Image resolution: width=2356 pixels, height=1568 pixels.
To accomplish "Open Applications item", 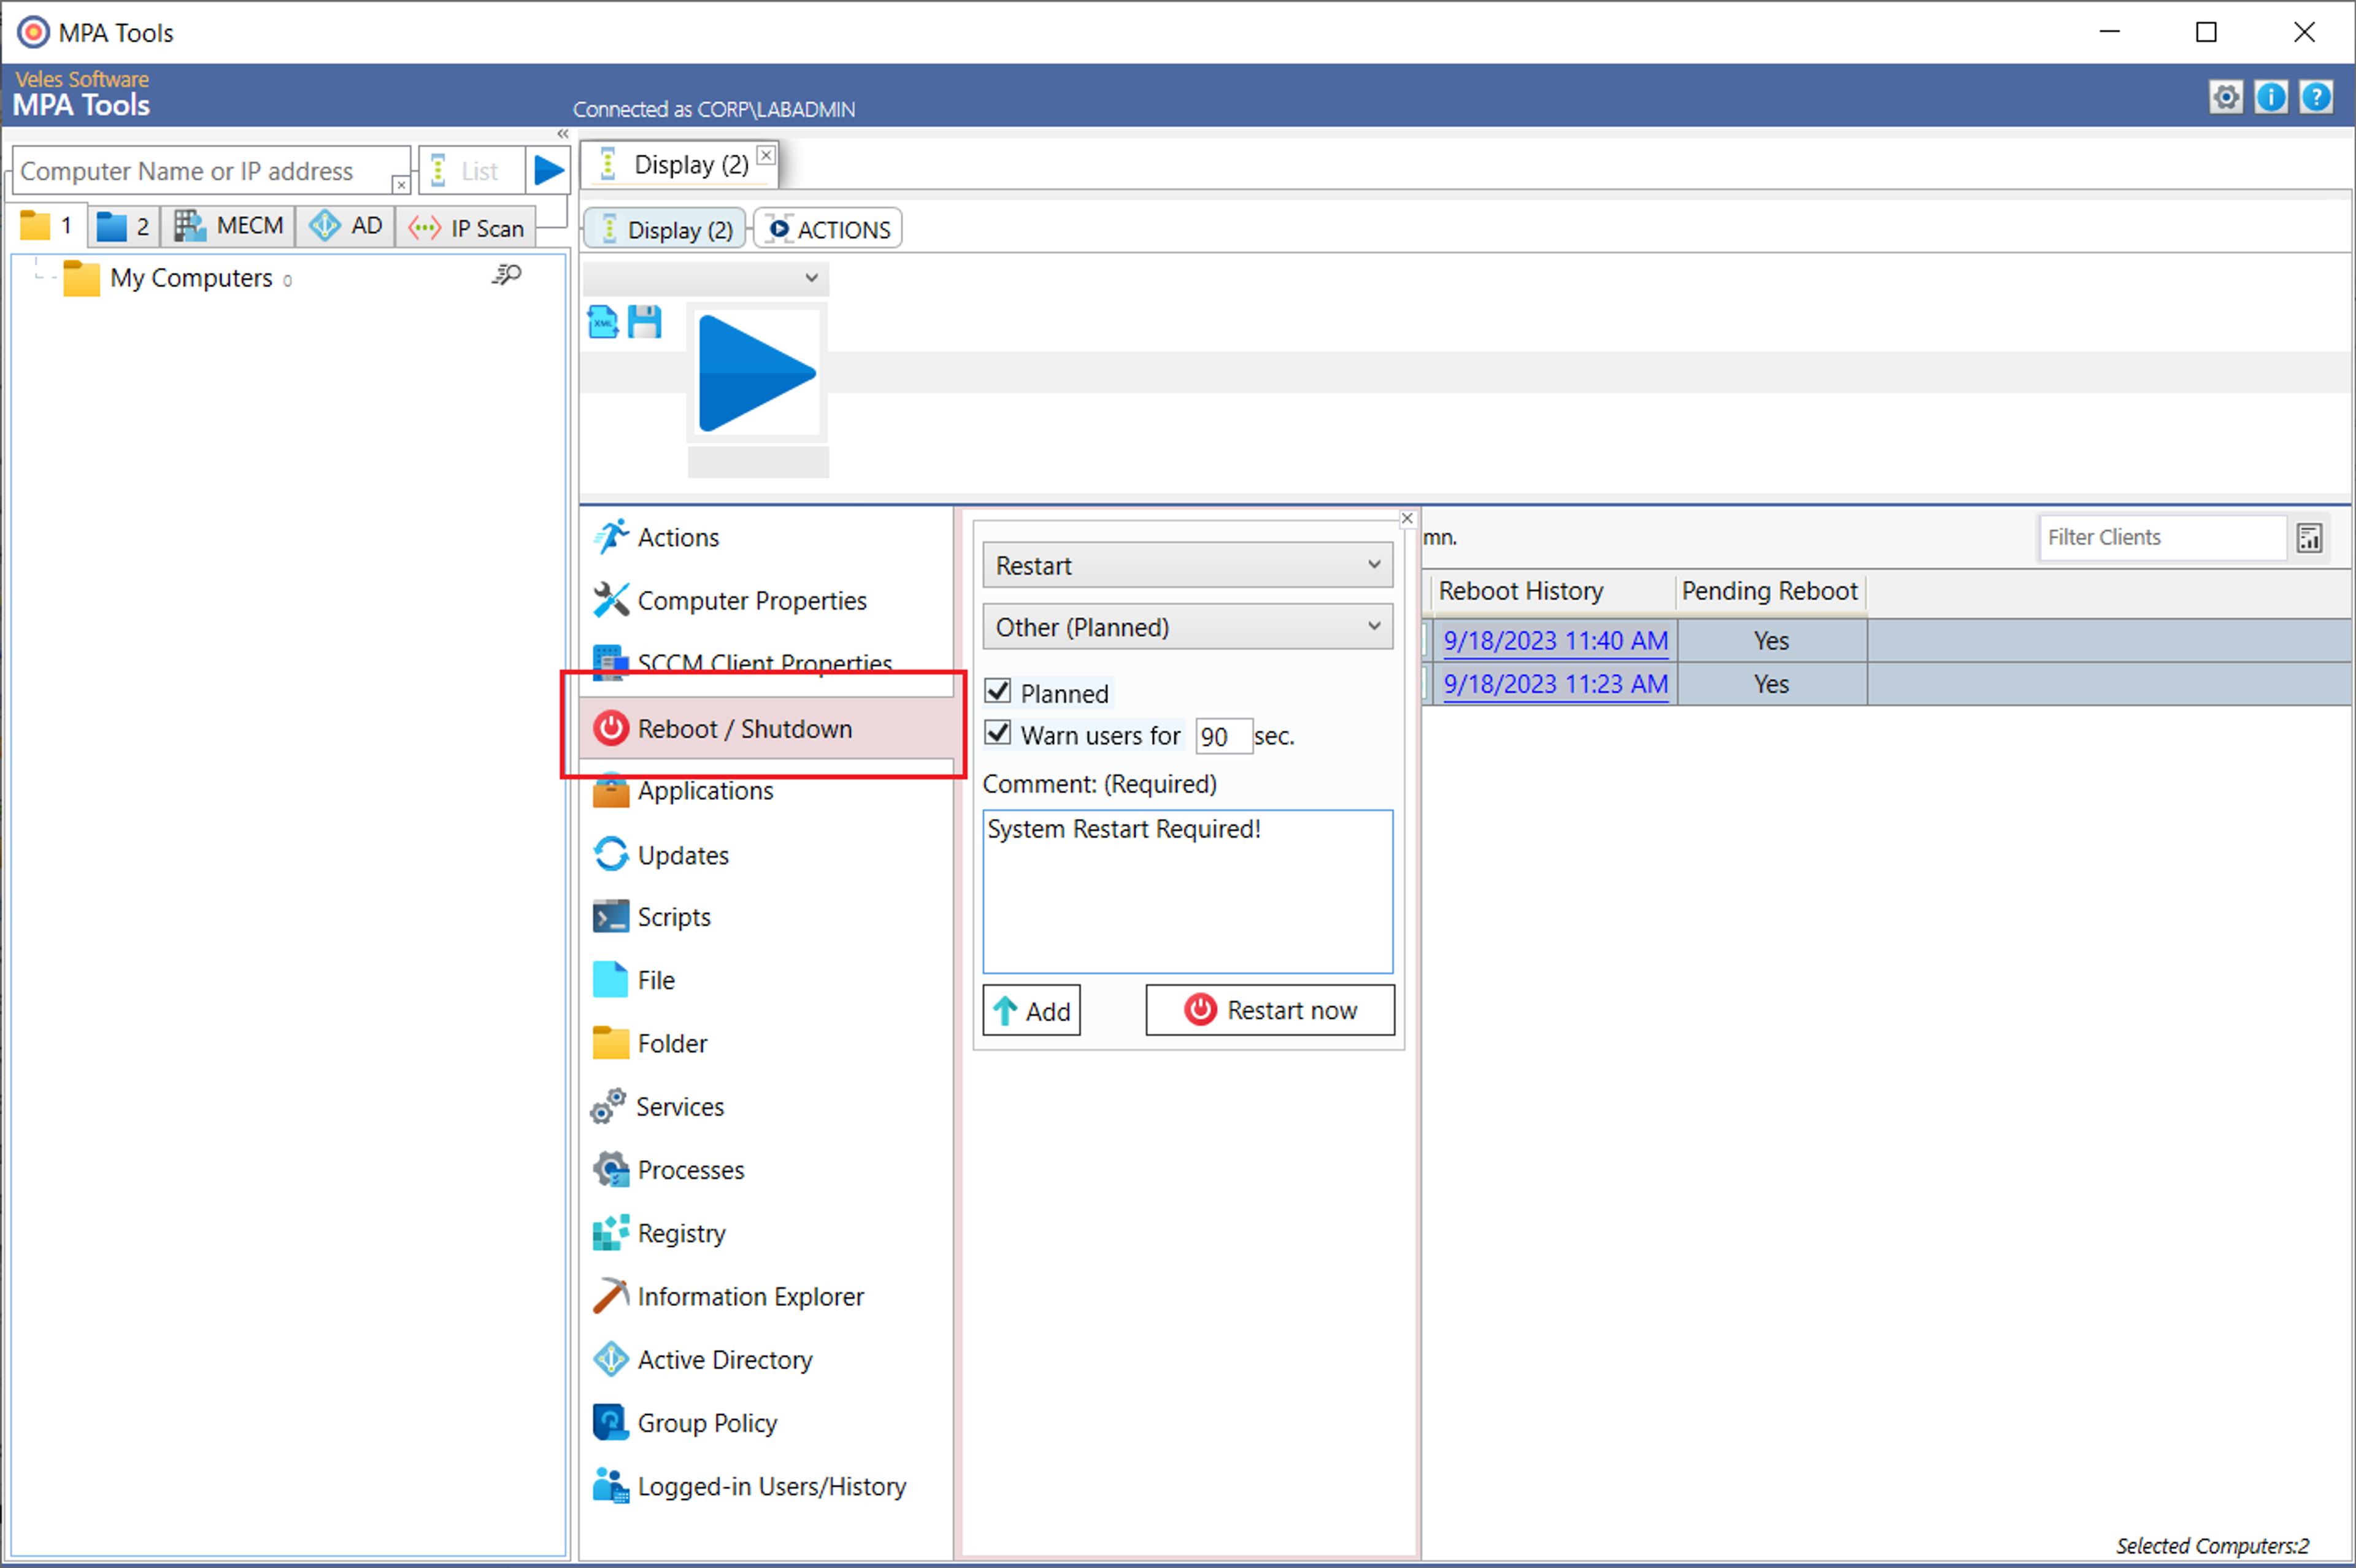I will [683, 791].
